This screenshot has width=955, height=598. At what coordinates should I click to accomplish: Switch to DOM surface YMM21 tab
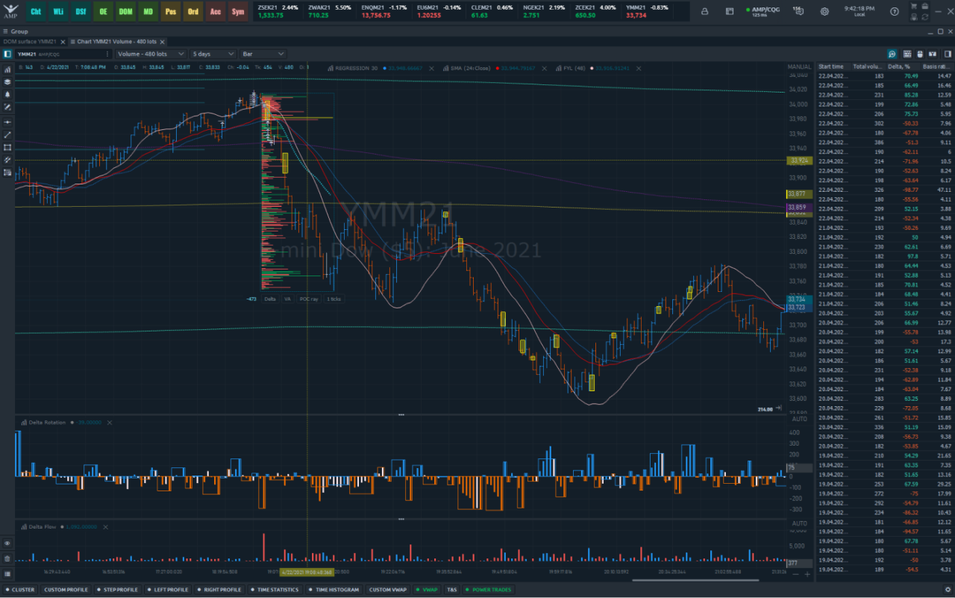click(x=30, y=42)
